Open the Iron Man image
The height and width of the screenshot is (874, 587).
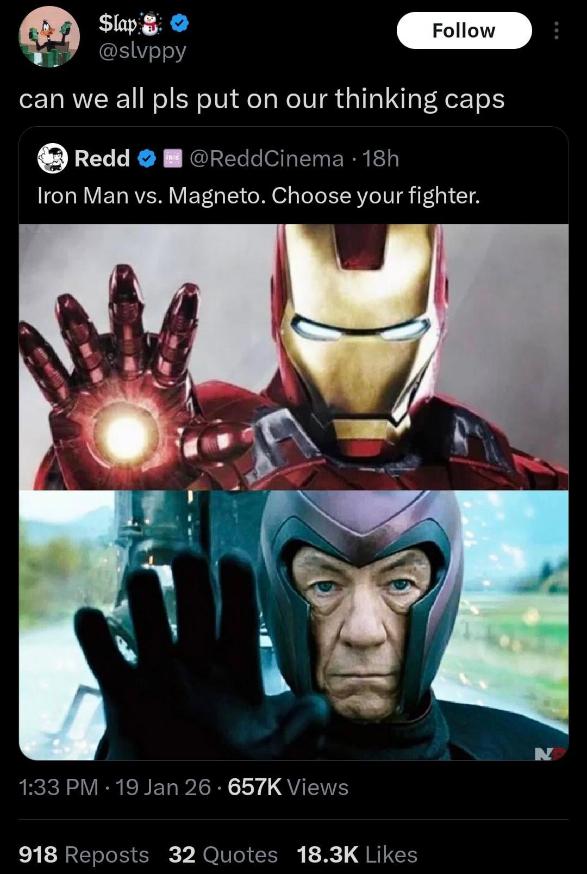click(293, 357)
